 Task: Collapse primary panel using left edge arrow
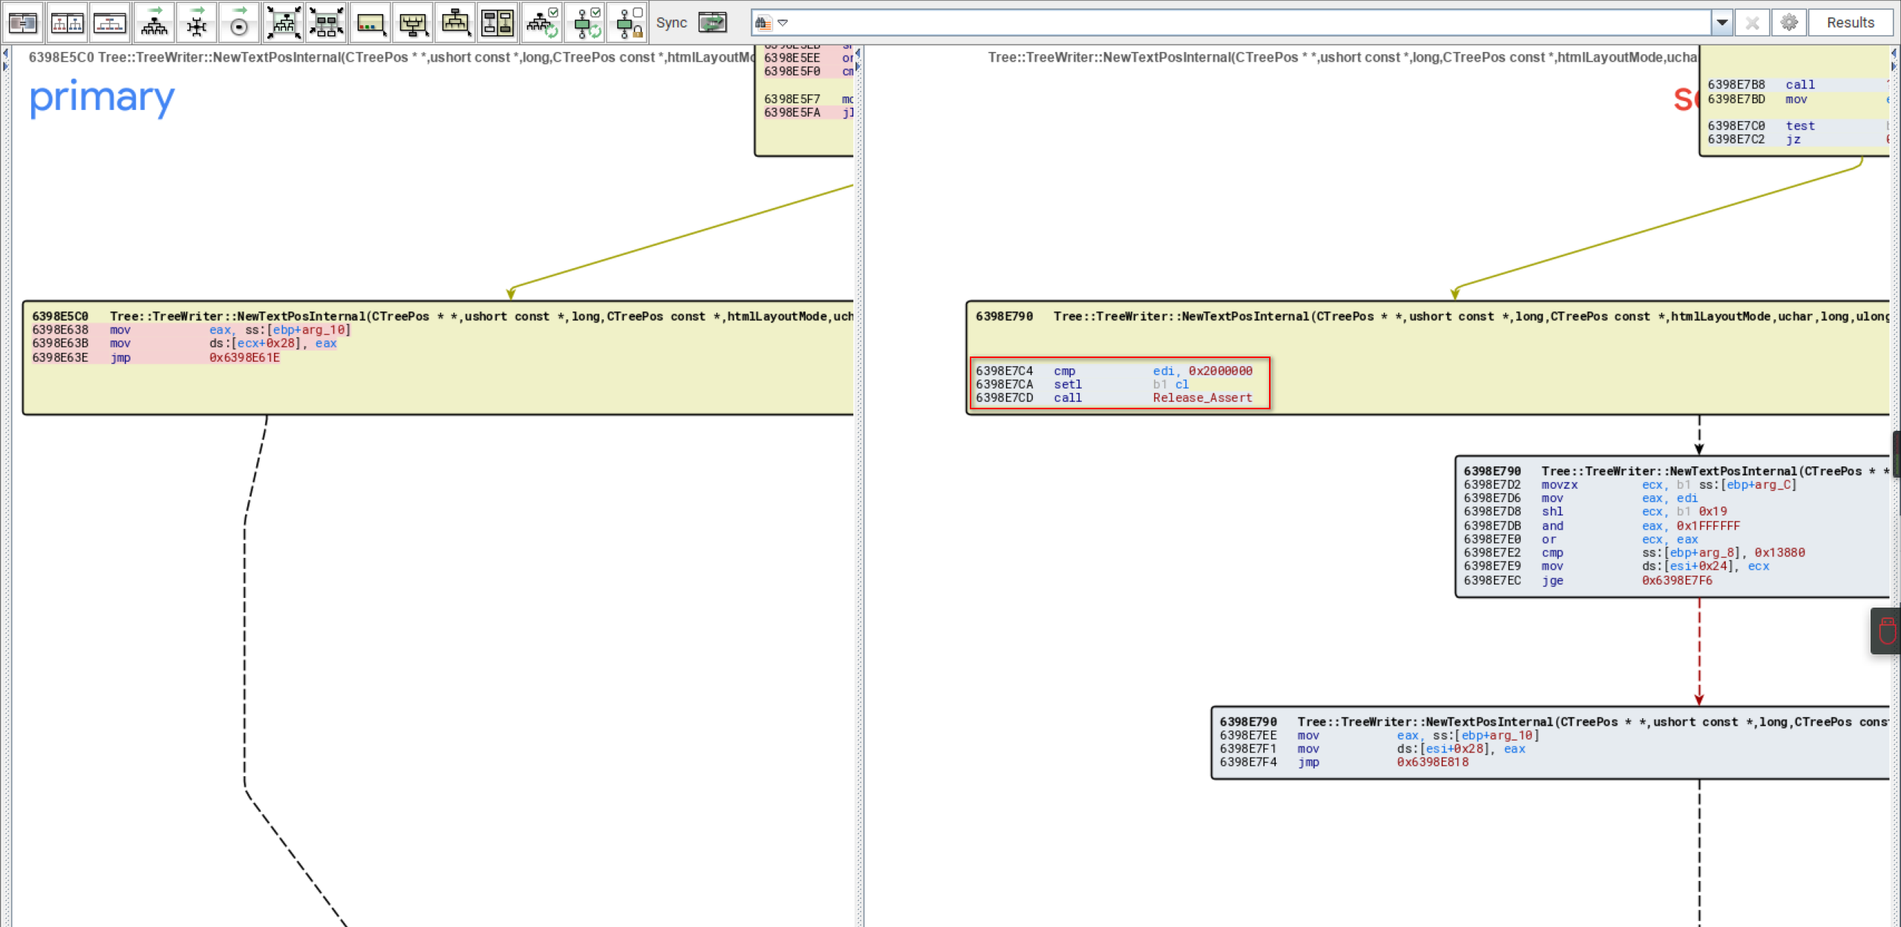coord(6,53)
